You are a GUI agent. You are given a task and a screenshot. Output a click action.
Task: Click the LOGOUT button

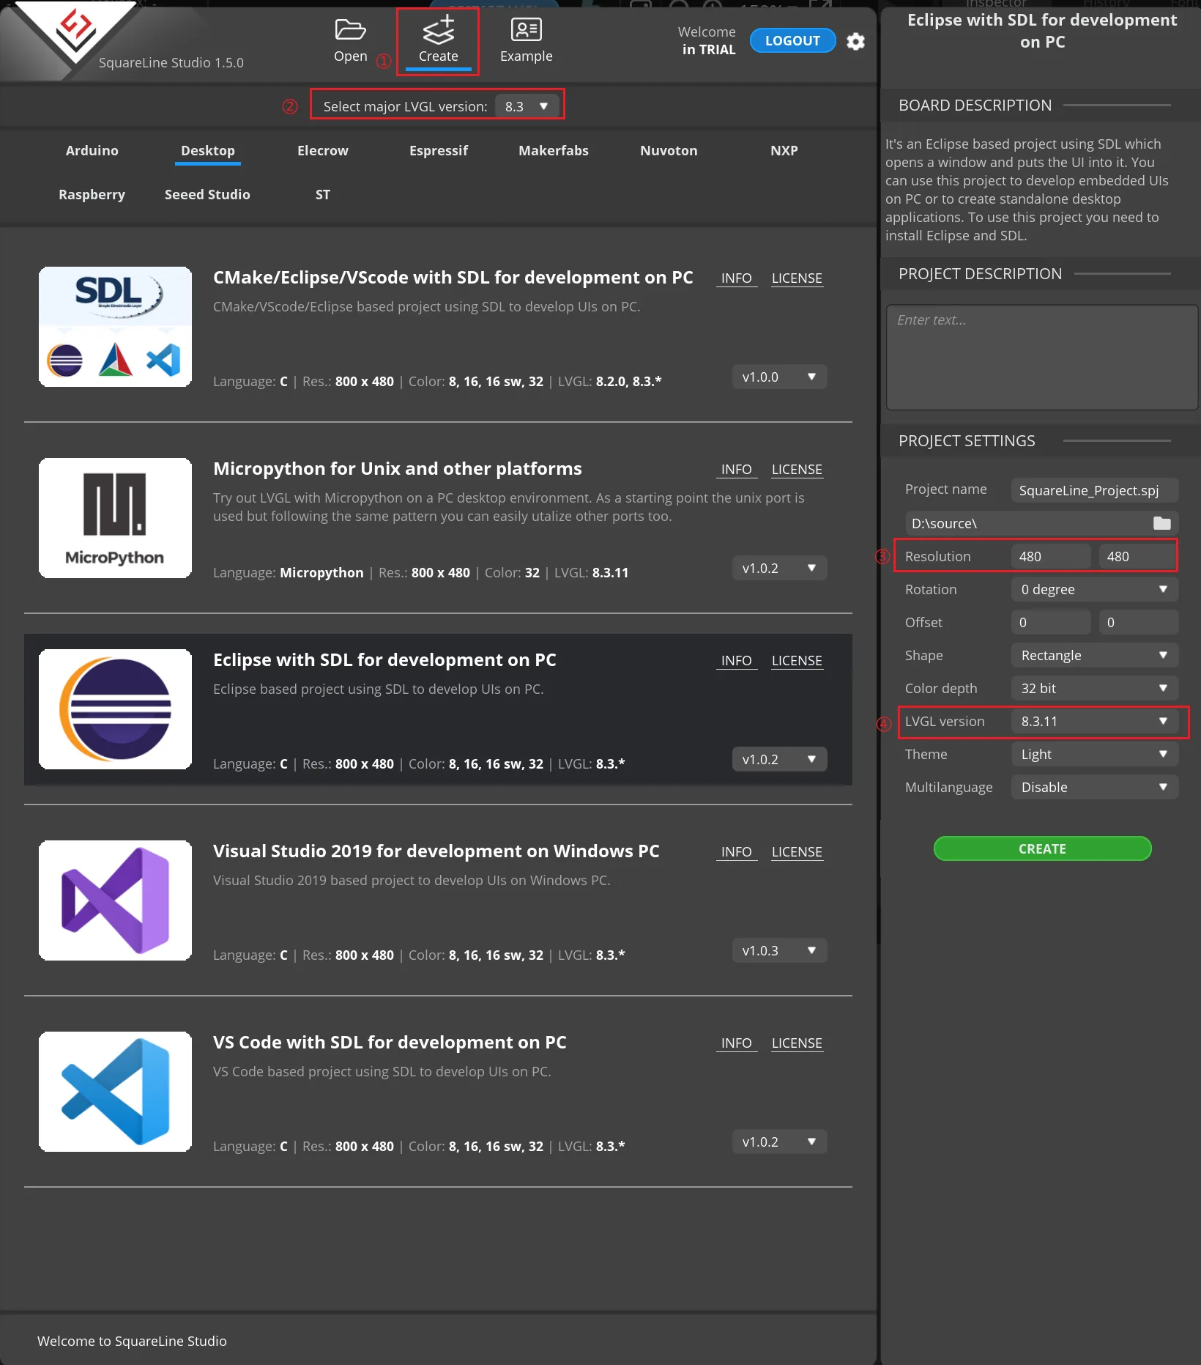pos(792,41)
